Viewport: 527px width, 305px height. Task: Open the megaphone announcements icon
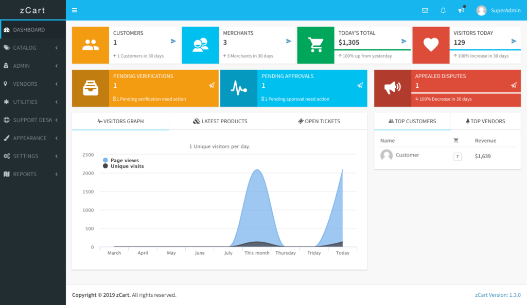[461, 10]
